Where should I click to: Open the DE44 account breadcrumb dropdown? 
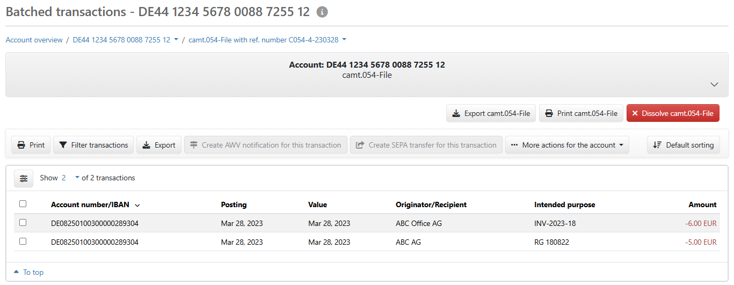[x=126, y=40]
